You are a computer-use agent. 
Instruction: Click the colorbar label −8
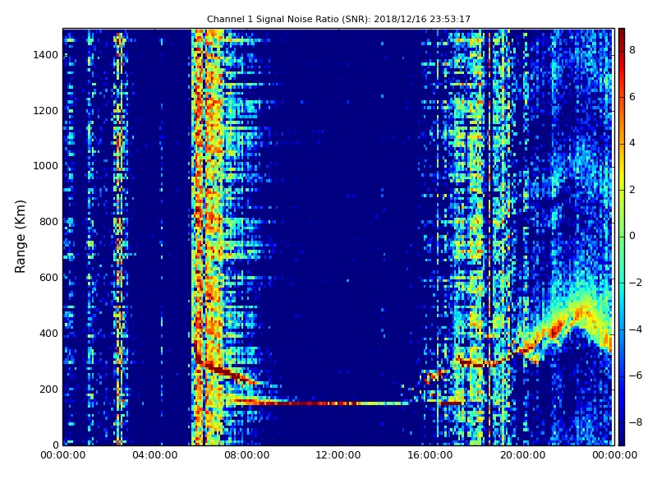pos(635,422)
